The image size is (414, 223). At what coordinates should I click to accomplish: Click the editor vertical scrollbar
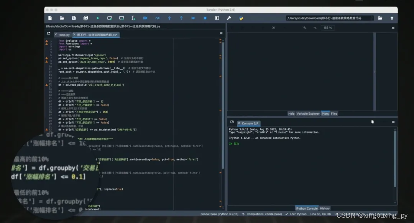223,106
